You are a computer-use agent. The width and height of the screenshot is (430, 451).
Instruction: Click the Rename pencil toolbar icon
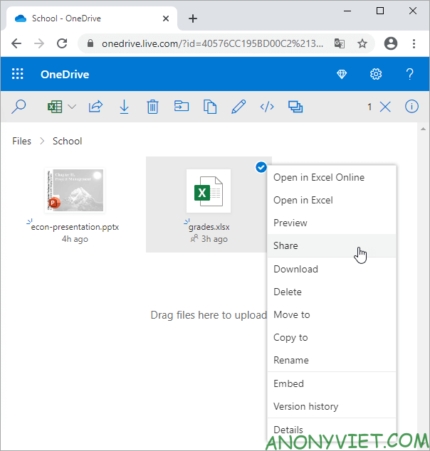click(x=238, y=107)
